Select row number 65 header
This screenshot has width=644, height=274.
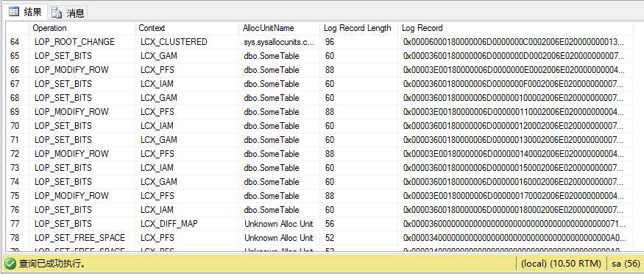pyautogui.click(x=15, y=56)
